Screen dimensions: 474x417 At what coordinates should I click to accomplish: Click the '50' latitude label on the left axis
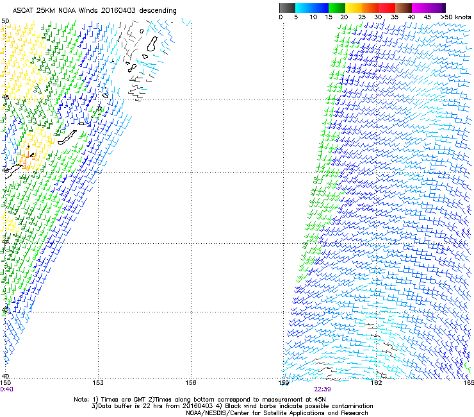pos(5,21)
